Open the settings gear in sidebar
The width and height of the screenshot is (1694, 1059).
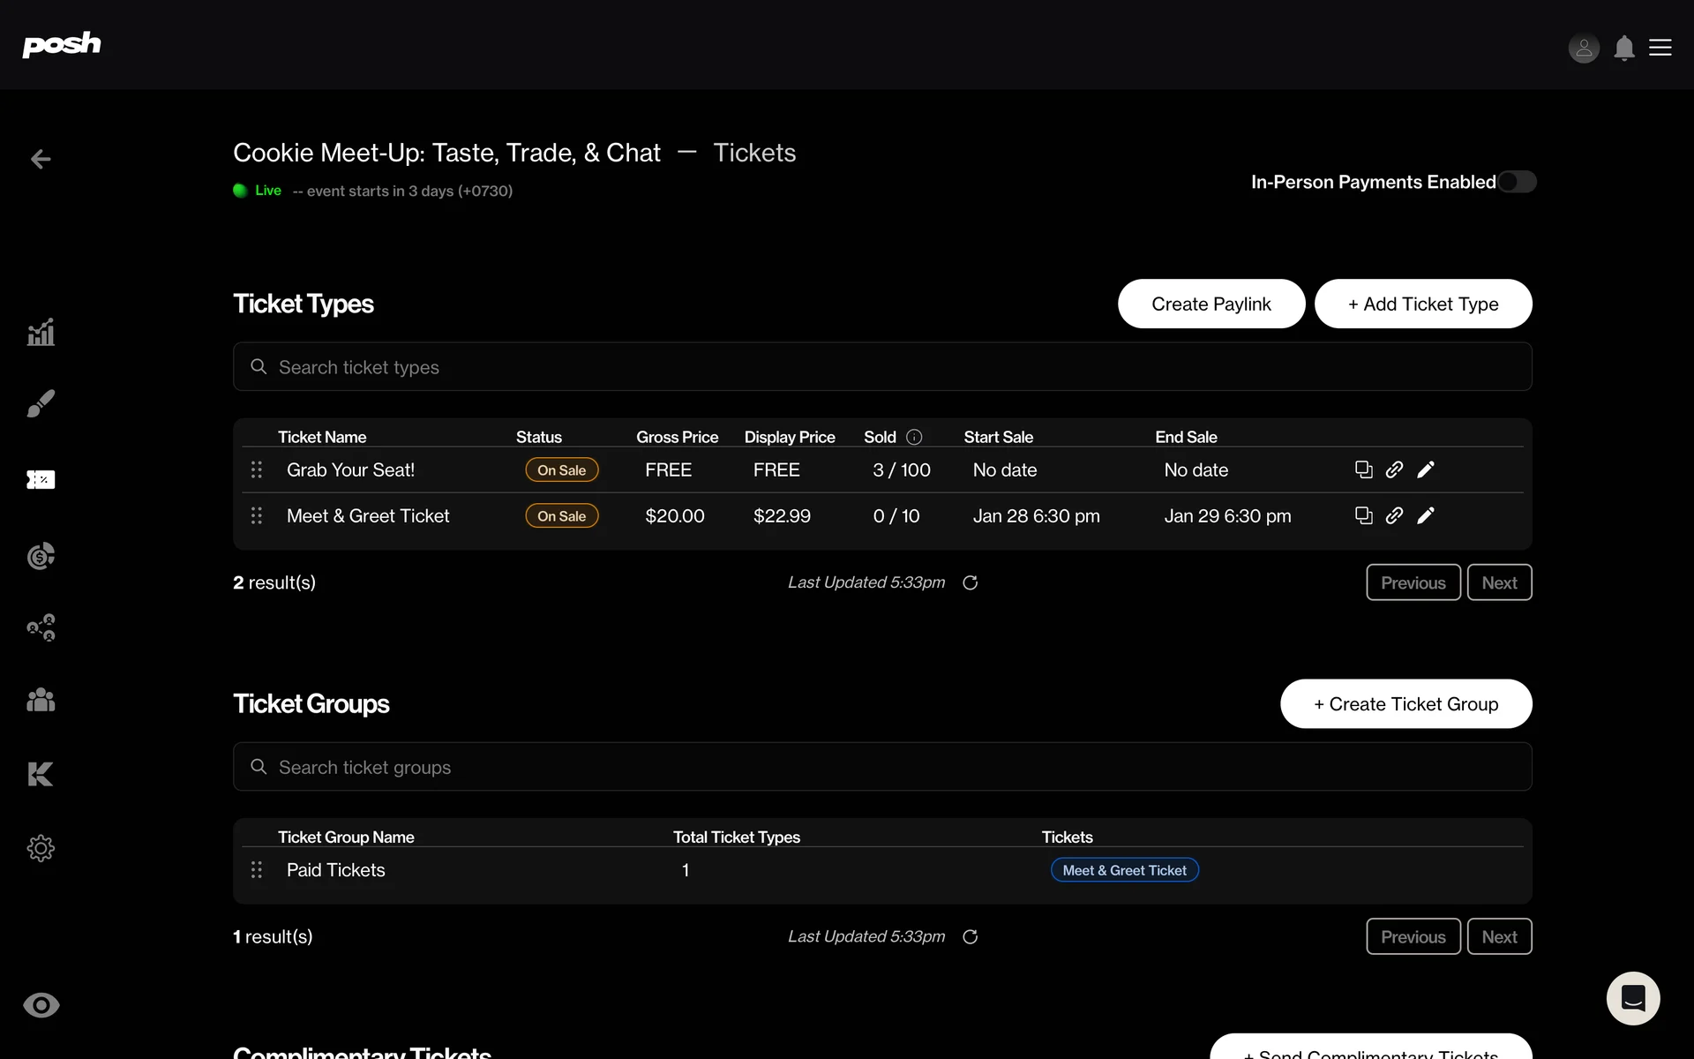coord(41,848)
